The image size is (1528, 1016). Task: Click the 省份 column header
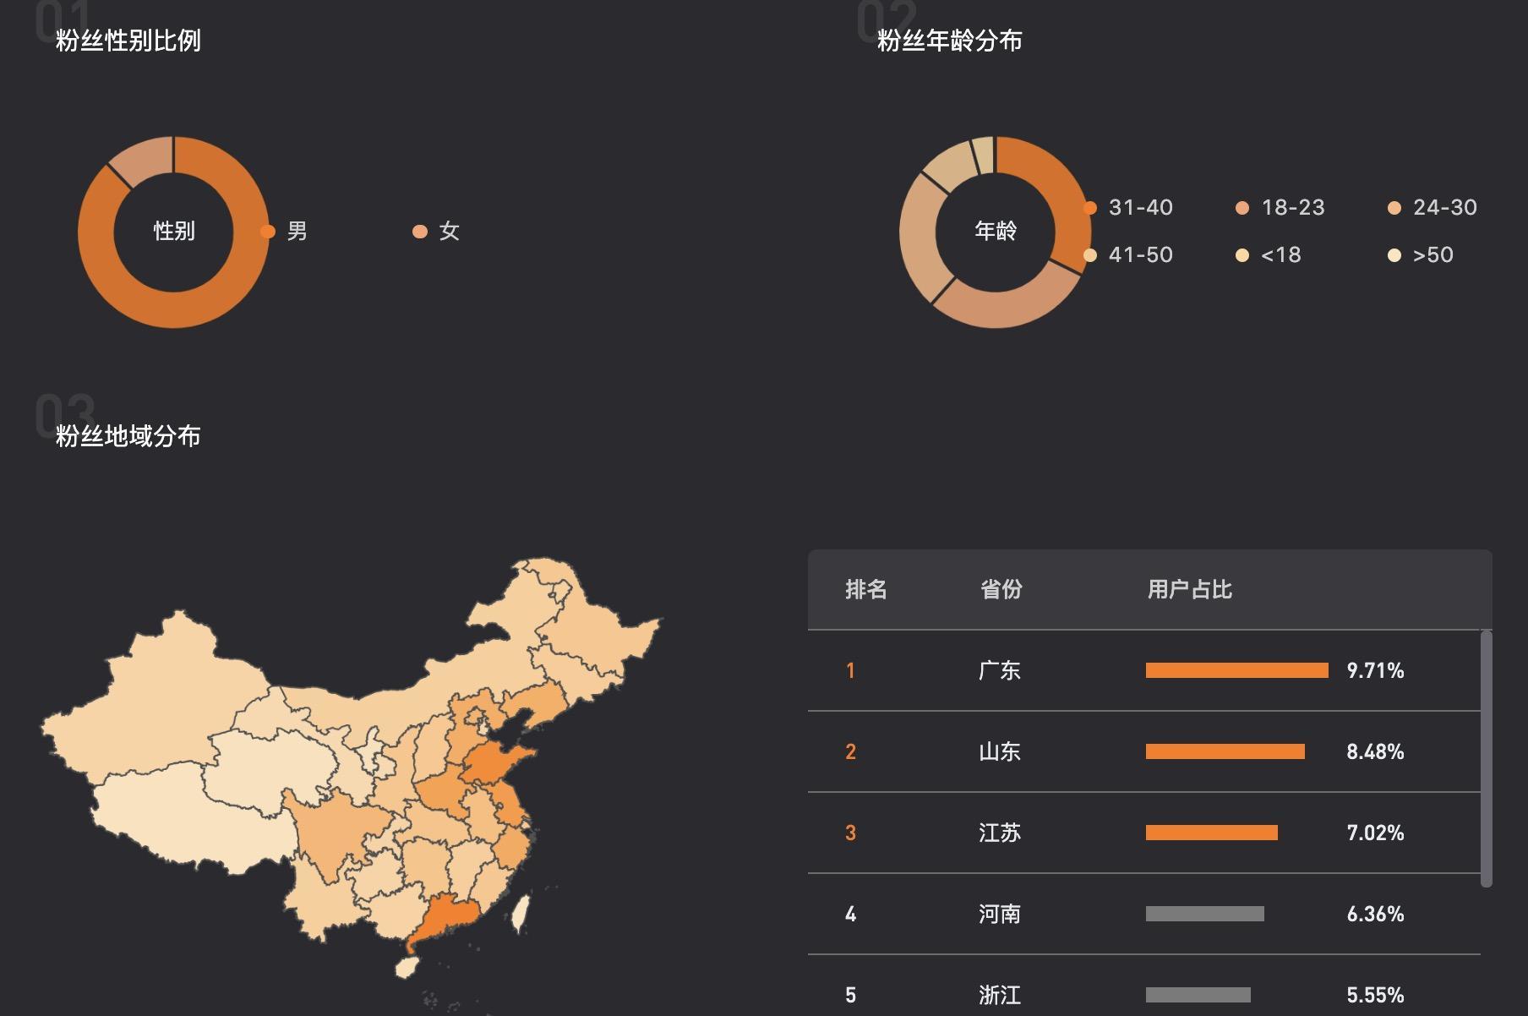[1001, 589]
